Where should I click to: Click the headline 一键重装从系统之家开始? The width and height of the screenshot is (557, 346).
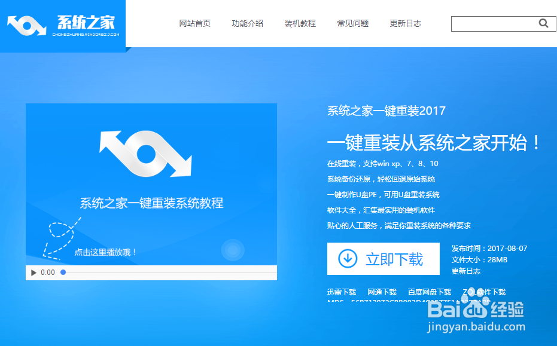(433, 143)
